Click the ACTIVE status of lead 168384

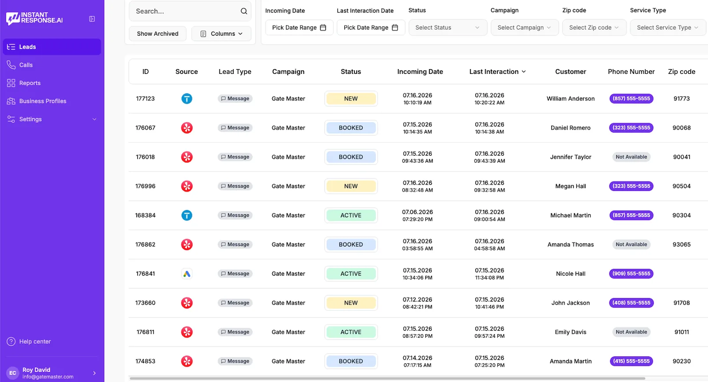click(x=351, y=216)
